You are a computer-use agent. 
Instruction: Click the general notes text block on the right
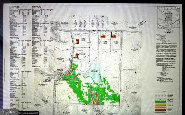(x=166, y=58)
